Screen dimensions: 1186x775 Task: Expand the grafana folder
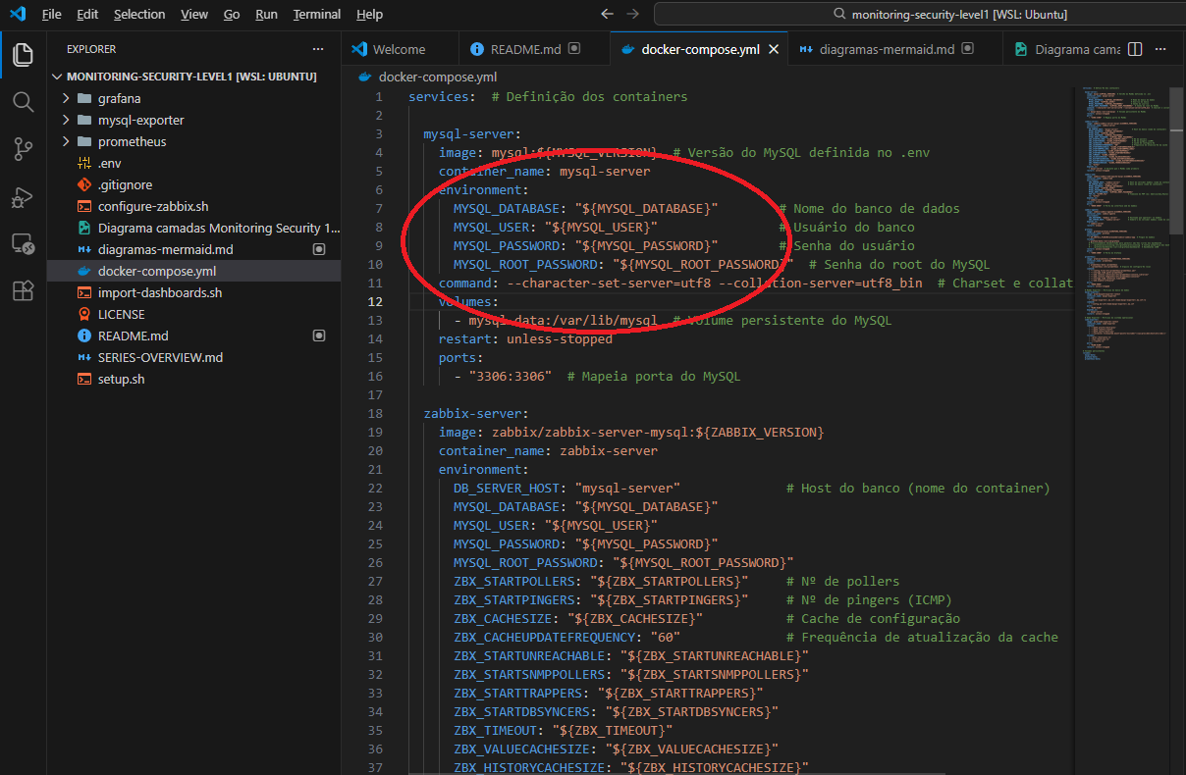click(119, 98)
